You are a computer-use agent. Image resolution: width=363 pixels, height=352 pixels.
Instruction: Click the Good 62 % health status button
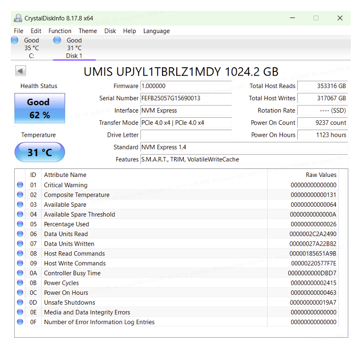[x=40, y=108]
